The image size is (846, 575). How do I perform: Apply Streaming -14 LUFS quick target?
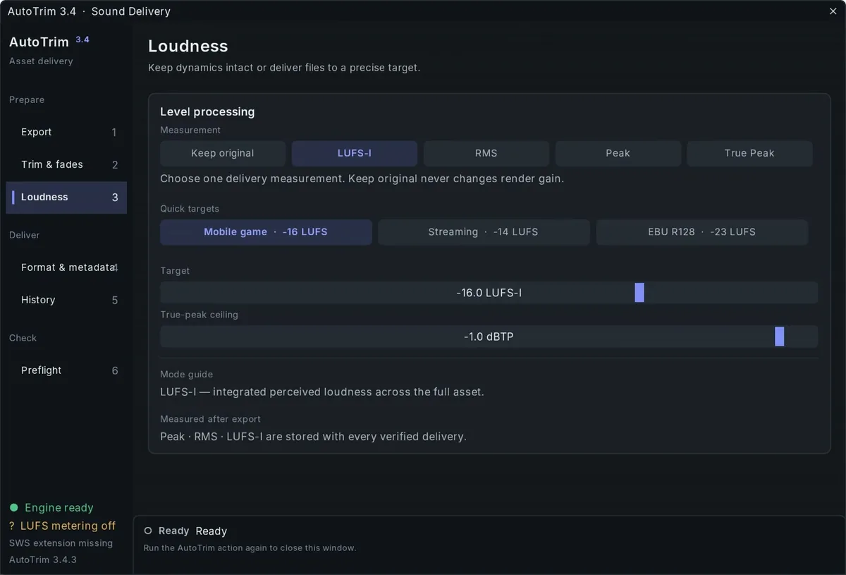[484, 232]
